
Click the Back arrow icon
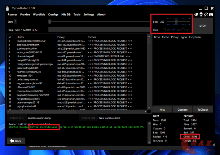click(12, 141)
